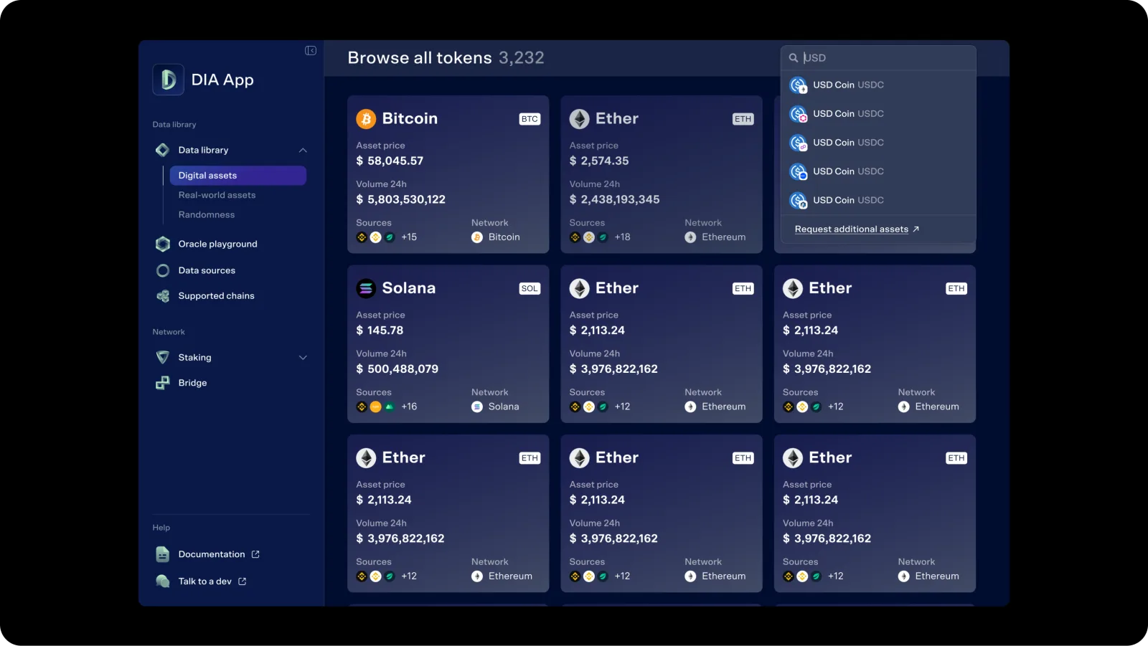Viewport: 1148px width, 646px height.
Task: Click the Bitcoin network icon under Network
Action: 477,237
